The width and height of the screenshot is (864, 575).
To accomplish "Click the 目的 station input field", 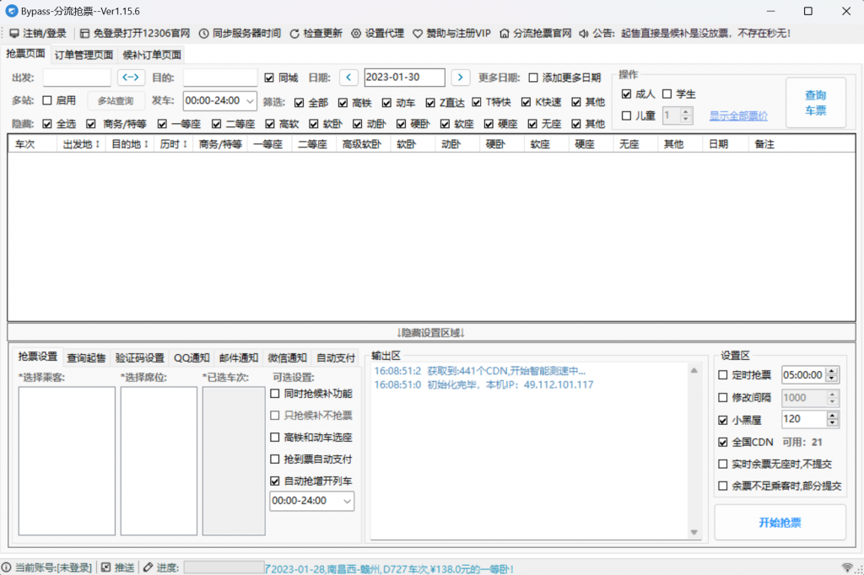I will click(x=220, y=78).
